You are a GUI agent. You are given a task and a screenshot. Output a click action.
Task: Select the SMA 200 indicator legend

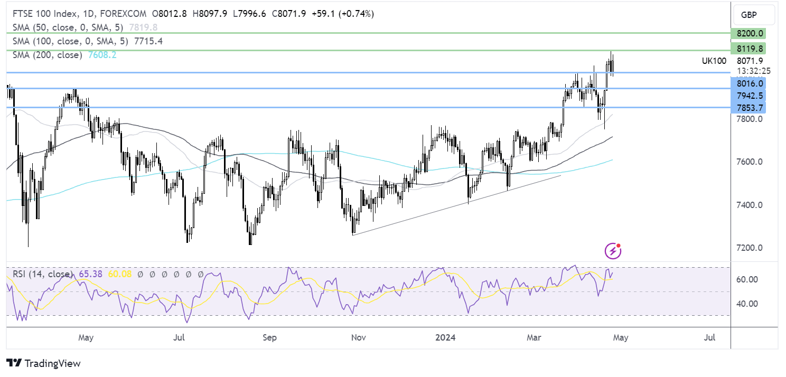point(46,55)
